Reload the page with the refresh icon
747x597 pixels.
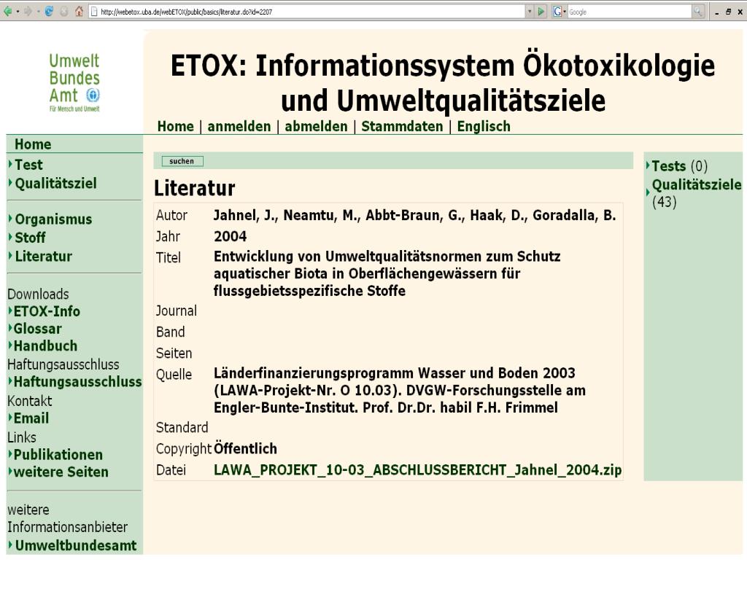pos(49,12)
